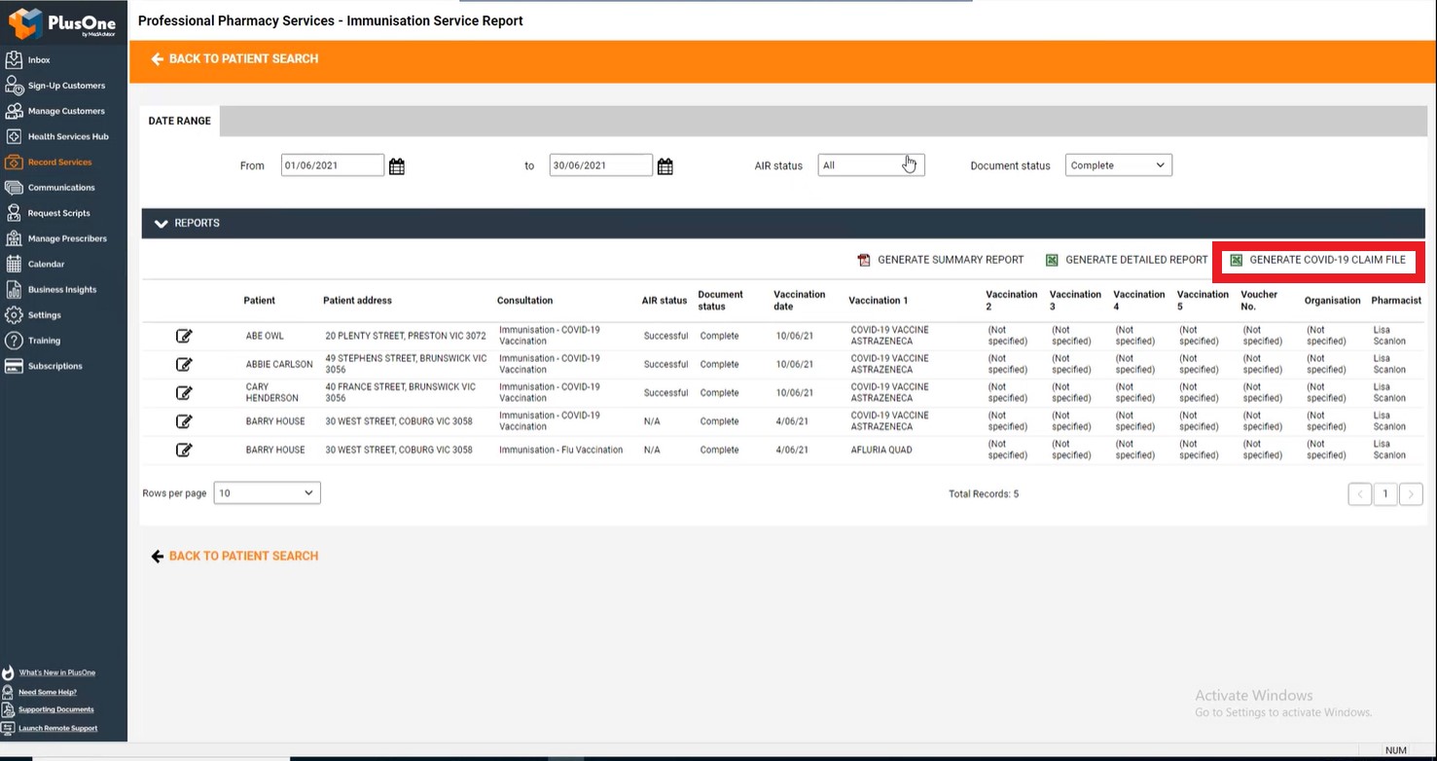Open the Communications menu item
This screenshot has height=761, width=1437.
point(61,188)
